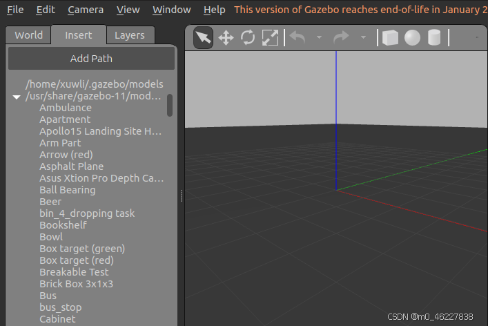Choose the Asphalt Plane model
488x326 pixels.
(x=71, y=166)
